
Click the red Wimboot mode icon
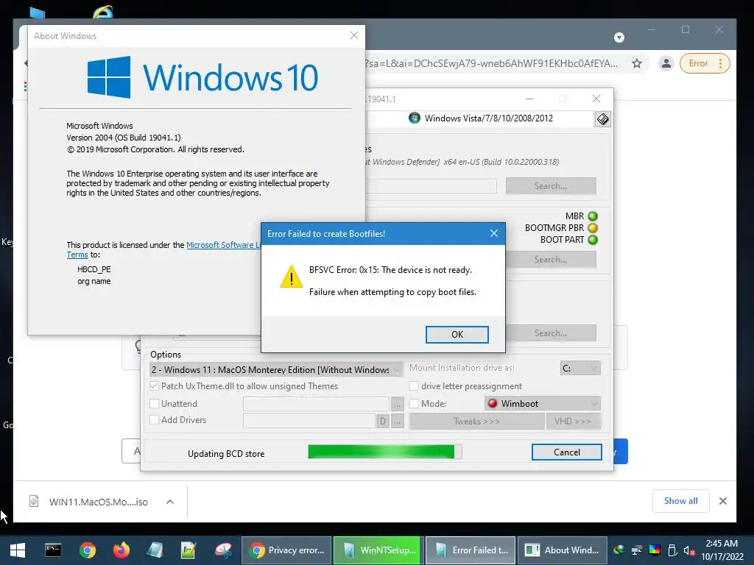493,403
